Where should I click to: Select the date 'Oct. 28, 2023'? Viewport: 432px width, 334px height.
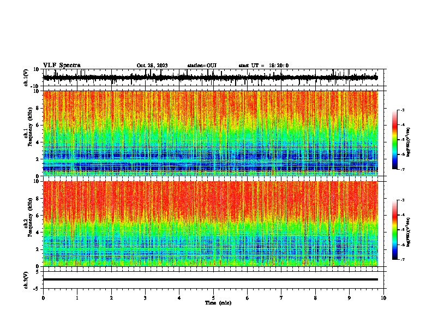tap(152, 65)
